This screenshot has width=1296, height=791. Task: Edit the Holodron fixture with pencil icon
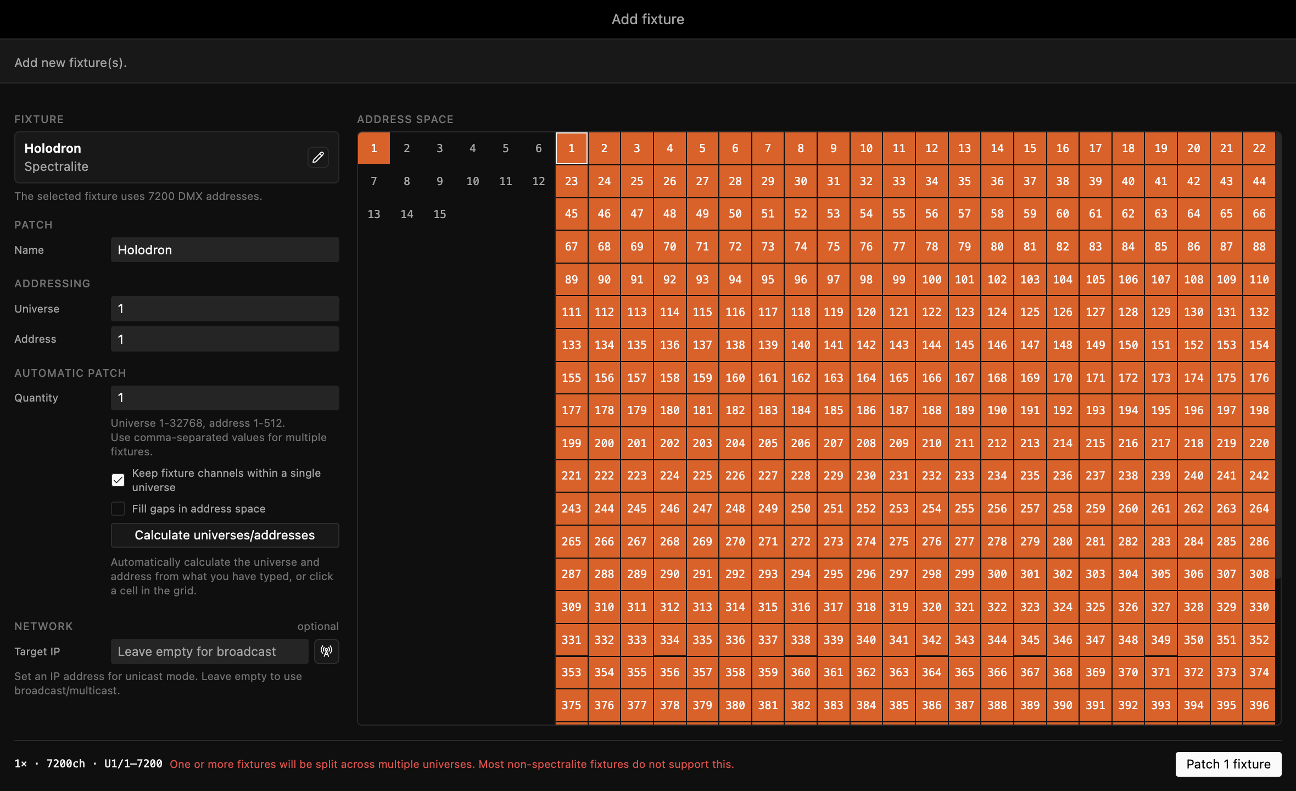[318, 158]
